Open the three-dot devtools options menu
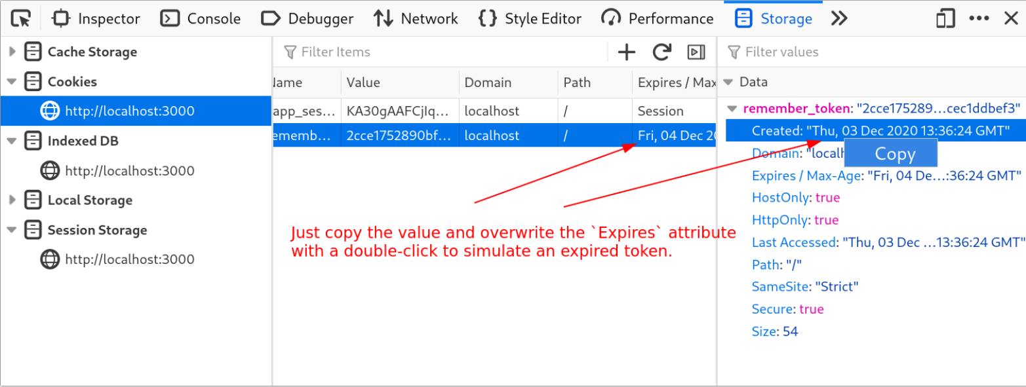1026x387 pixels. coord(979,18)
